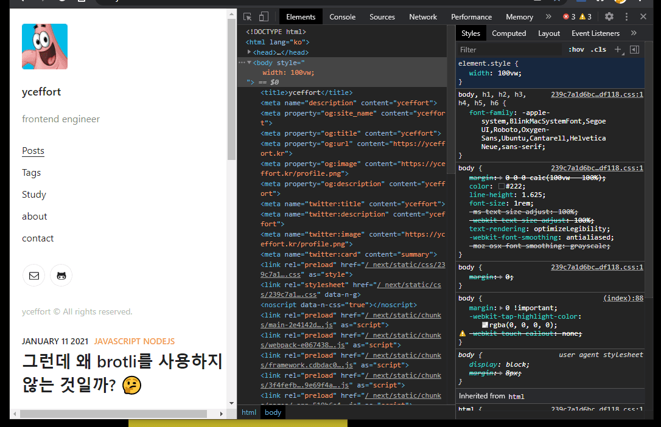Click the #222 color swatch
The height and width of the screenshot is (427, 661).
502,186
